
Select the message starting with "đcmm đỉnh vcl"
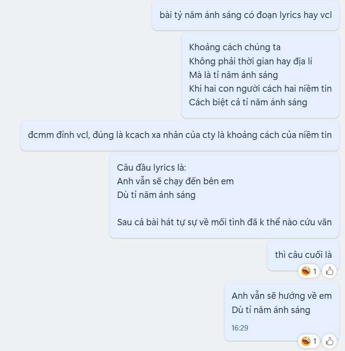coord(180,135)
